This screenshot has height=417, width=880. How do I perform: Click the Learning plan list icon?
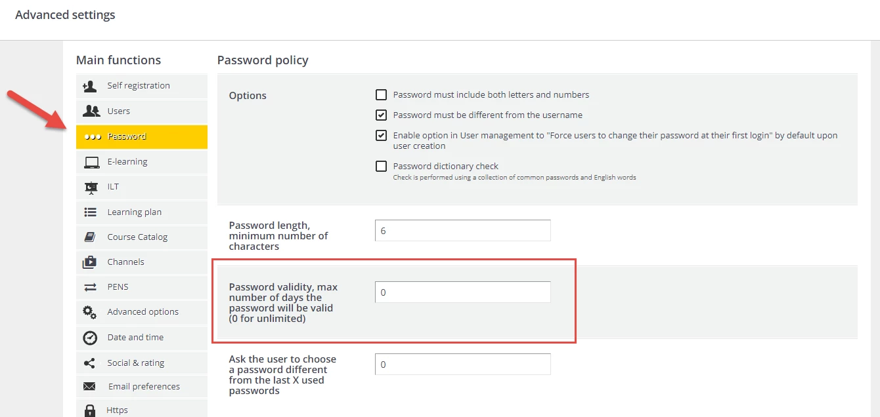[91, 212]
